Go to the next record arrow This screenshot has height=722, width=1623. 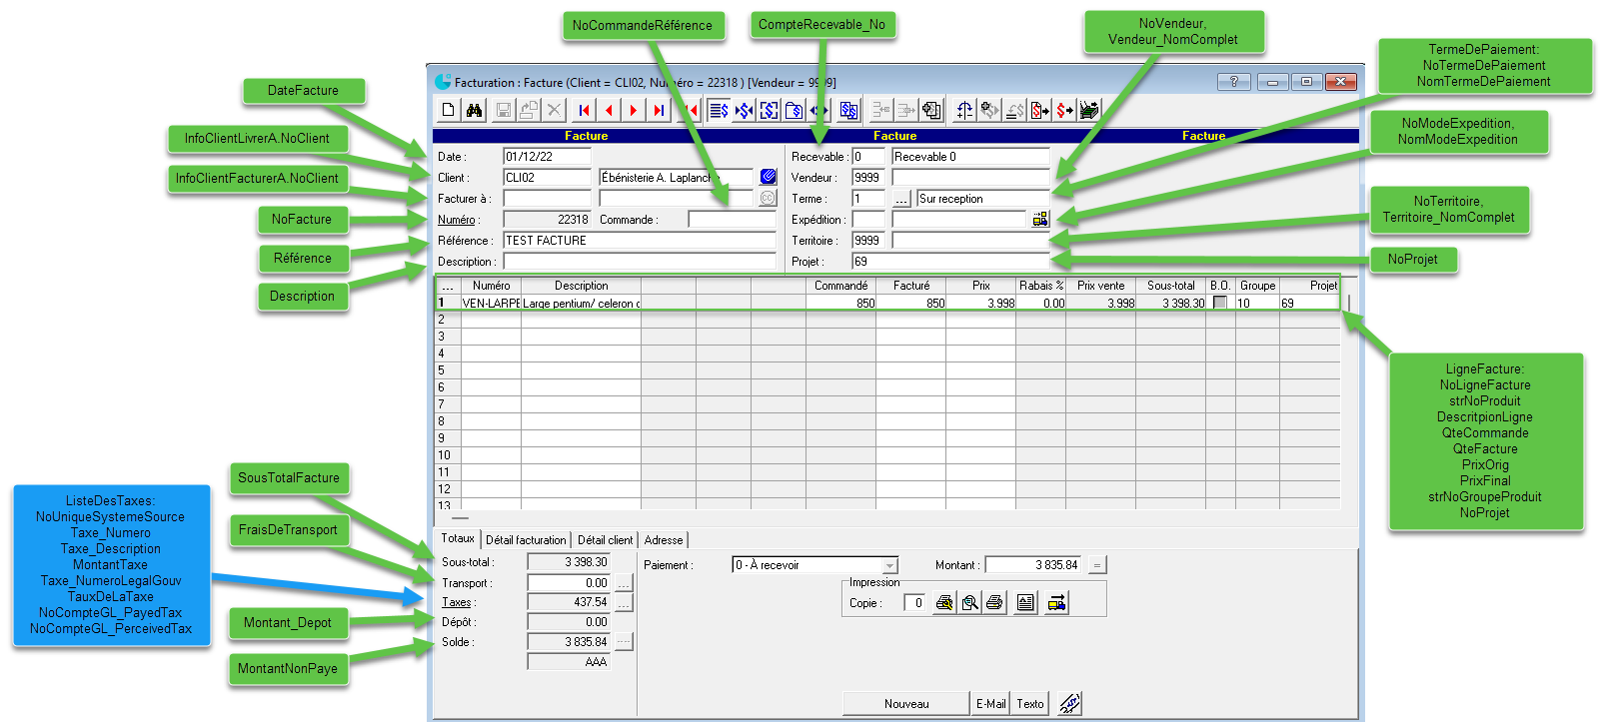[x=634, y=110]
